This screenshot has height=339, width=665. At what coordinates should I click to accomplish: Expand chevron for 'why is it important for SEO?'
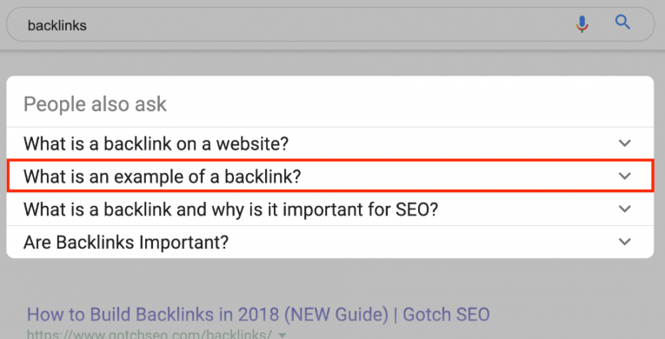624,209
